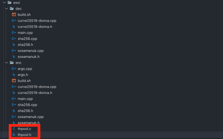Open curve25519-donna.cpp in enc folder
This screenshot has height=139, width=223.
pos(37,87)
